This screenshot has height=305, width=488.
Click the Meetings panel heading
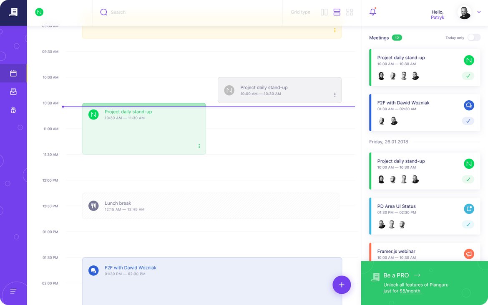pyautogui.click(x=379, y=38)
